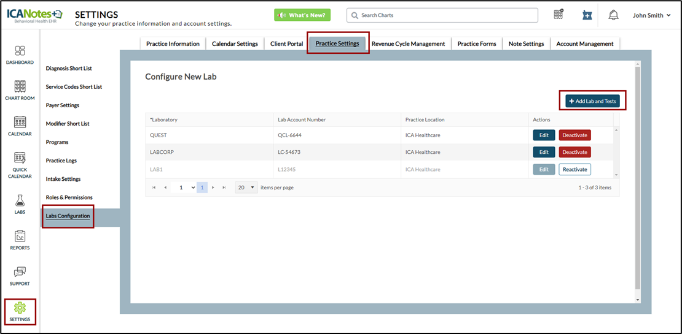682x334 pixels.
Task: Open the Dashboard from the sidebar
Action: pyautogui.click(x=20, y=54)
